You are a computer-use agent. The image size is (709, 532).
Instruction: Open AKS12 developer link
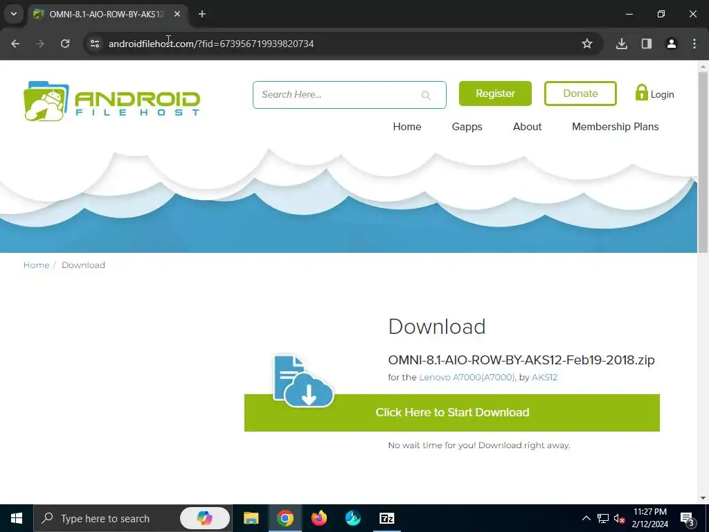pos(544,378)
